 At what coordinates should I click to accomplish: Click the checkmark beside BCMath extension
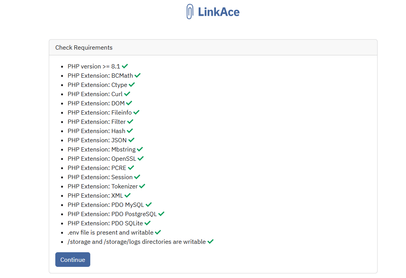pyautogui.click(x=138, y=75)
